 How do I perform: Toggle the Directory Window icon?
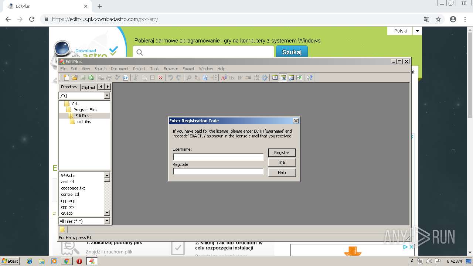(283, 78)
